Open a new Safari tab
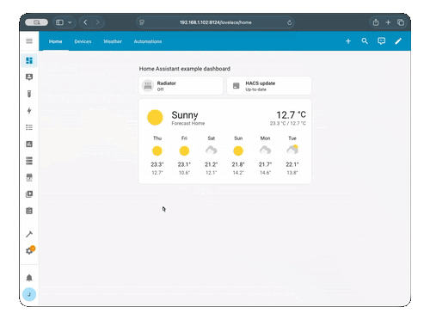This screenshot has height=332, width=430. (388, 22)
